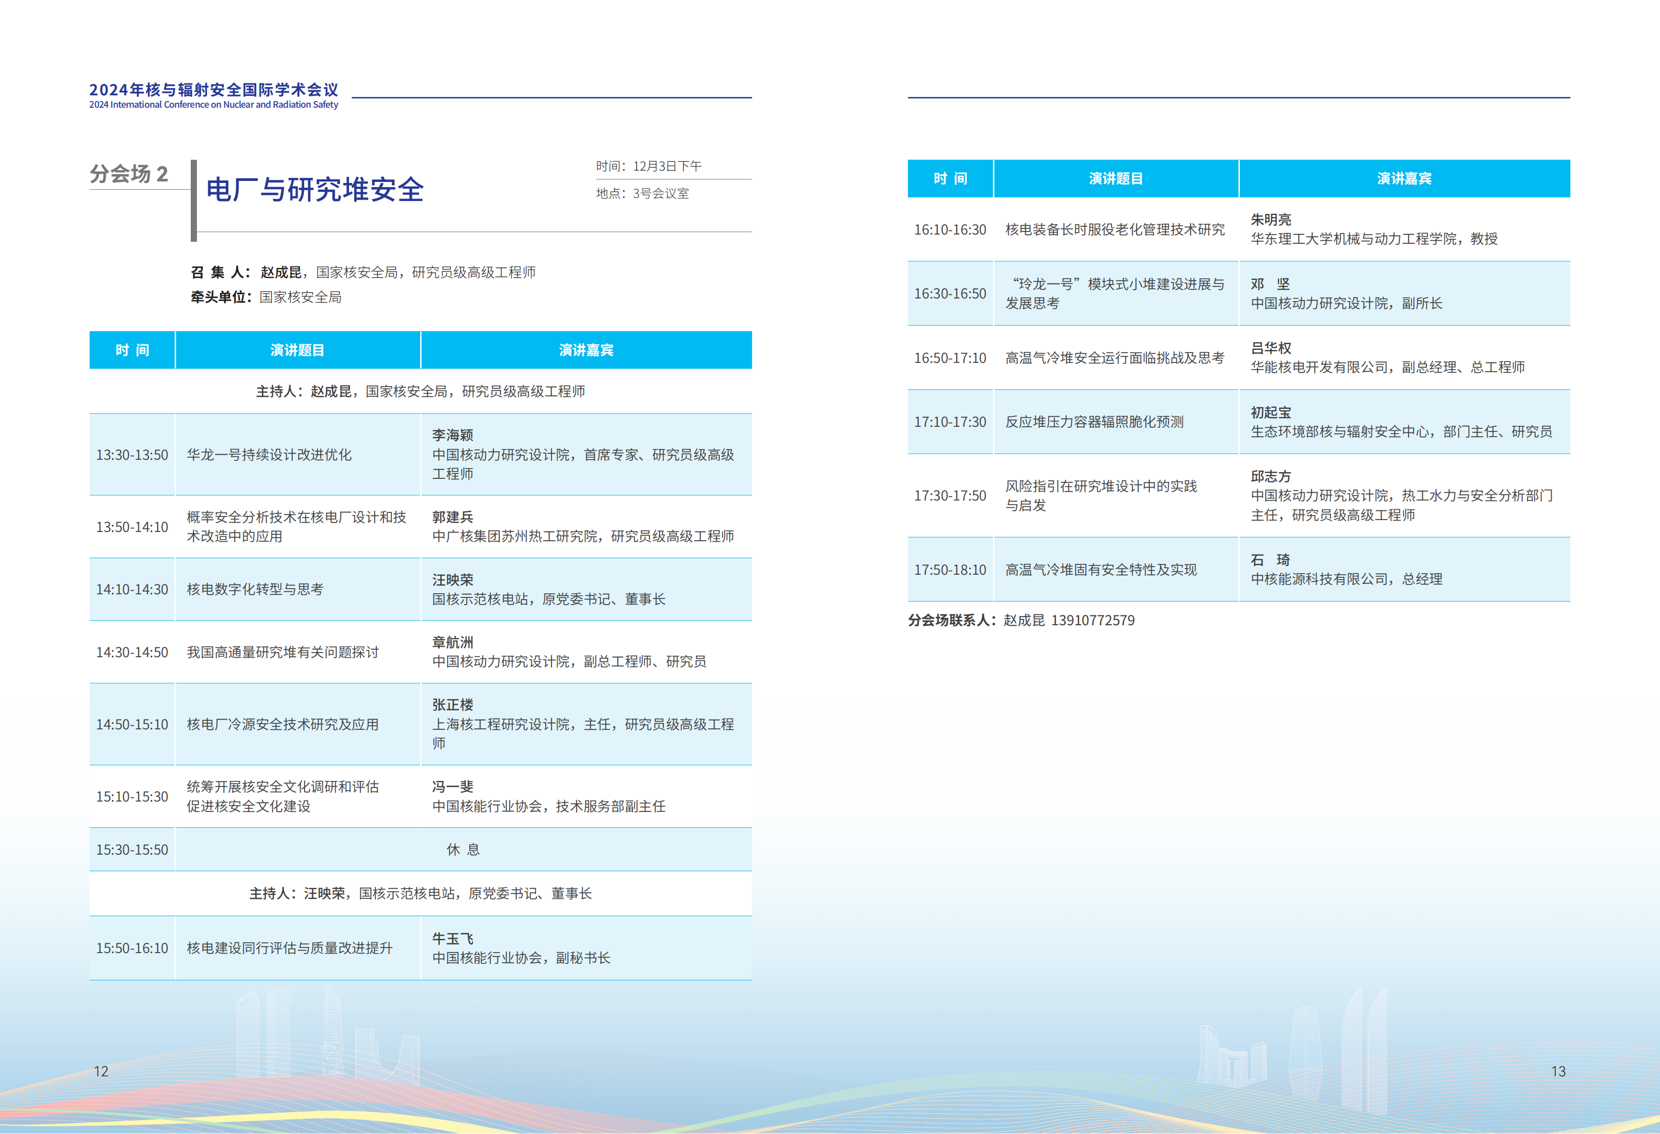
Task: Click the time cell 17:30-17:50
Action: click(950, 495)
